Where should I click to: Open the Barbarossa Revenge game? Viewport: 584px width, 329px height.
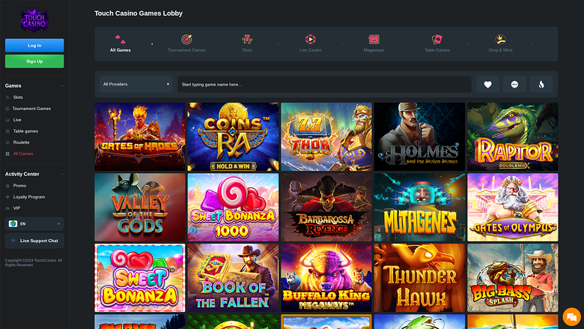pos(326,207)
